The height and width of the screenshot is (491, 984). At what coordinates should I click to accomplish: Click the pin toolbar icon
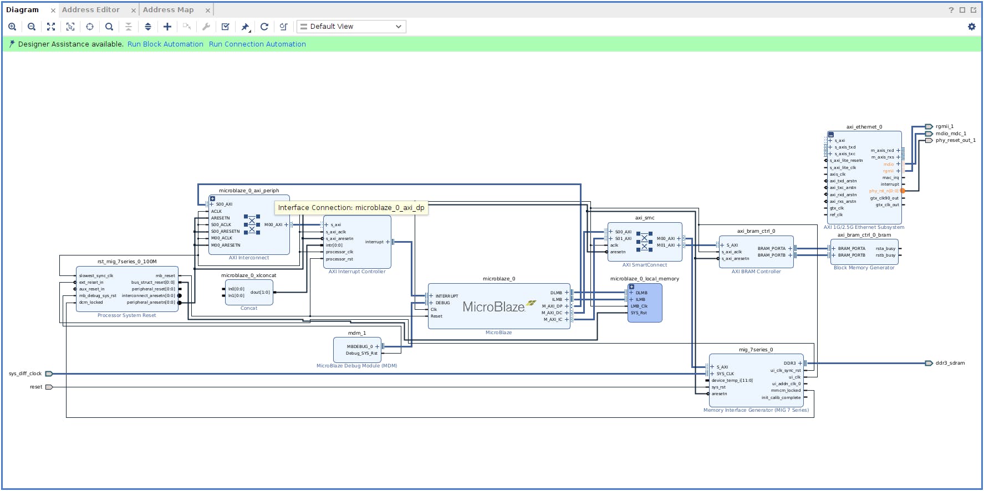coord(245,27)
